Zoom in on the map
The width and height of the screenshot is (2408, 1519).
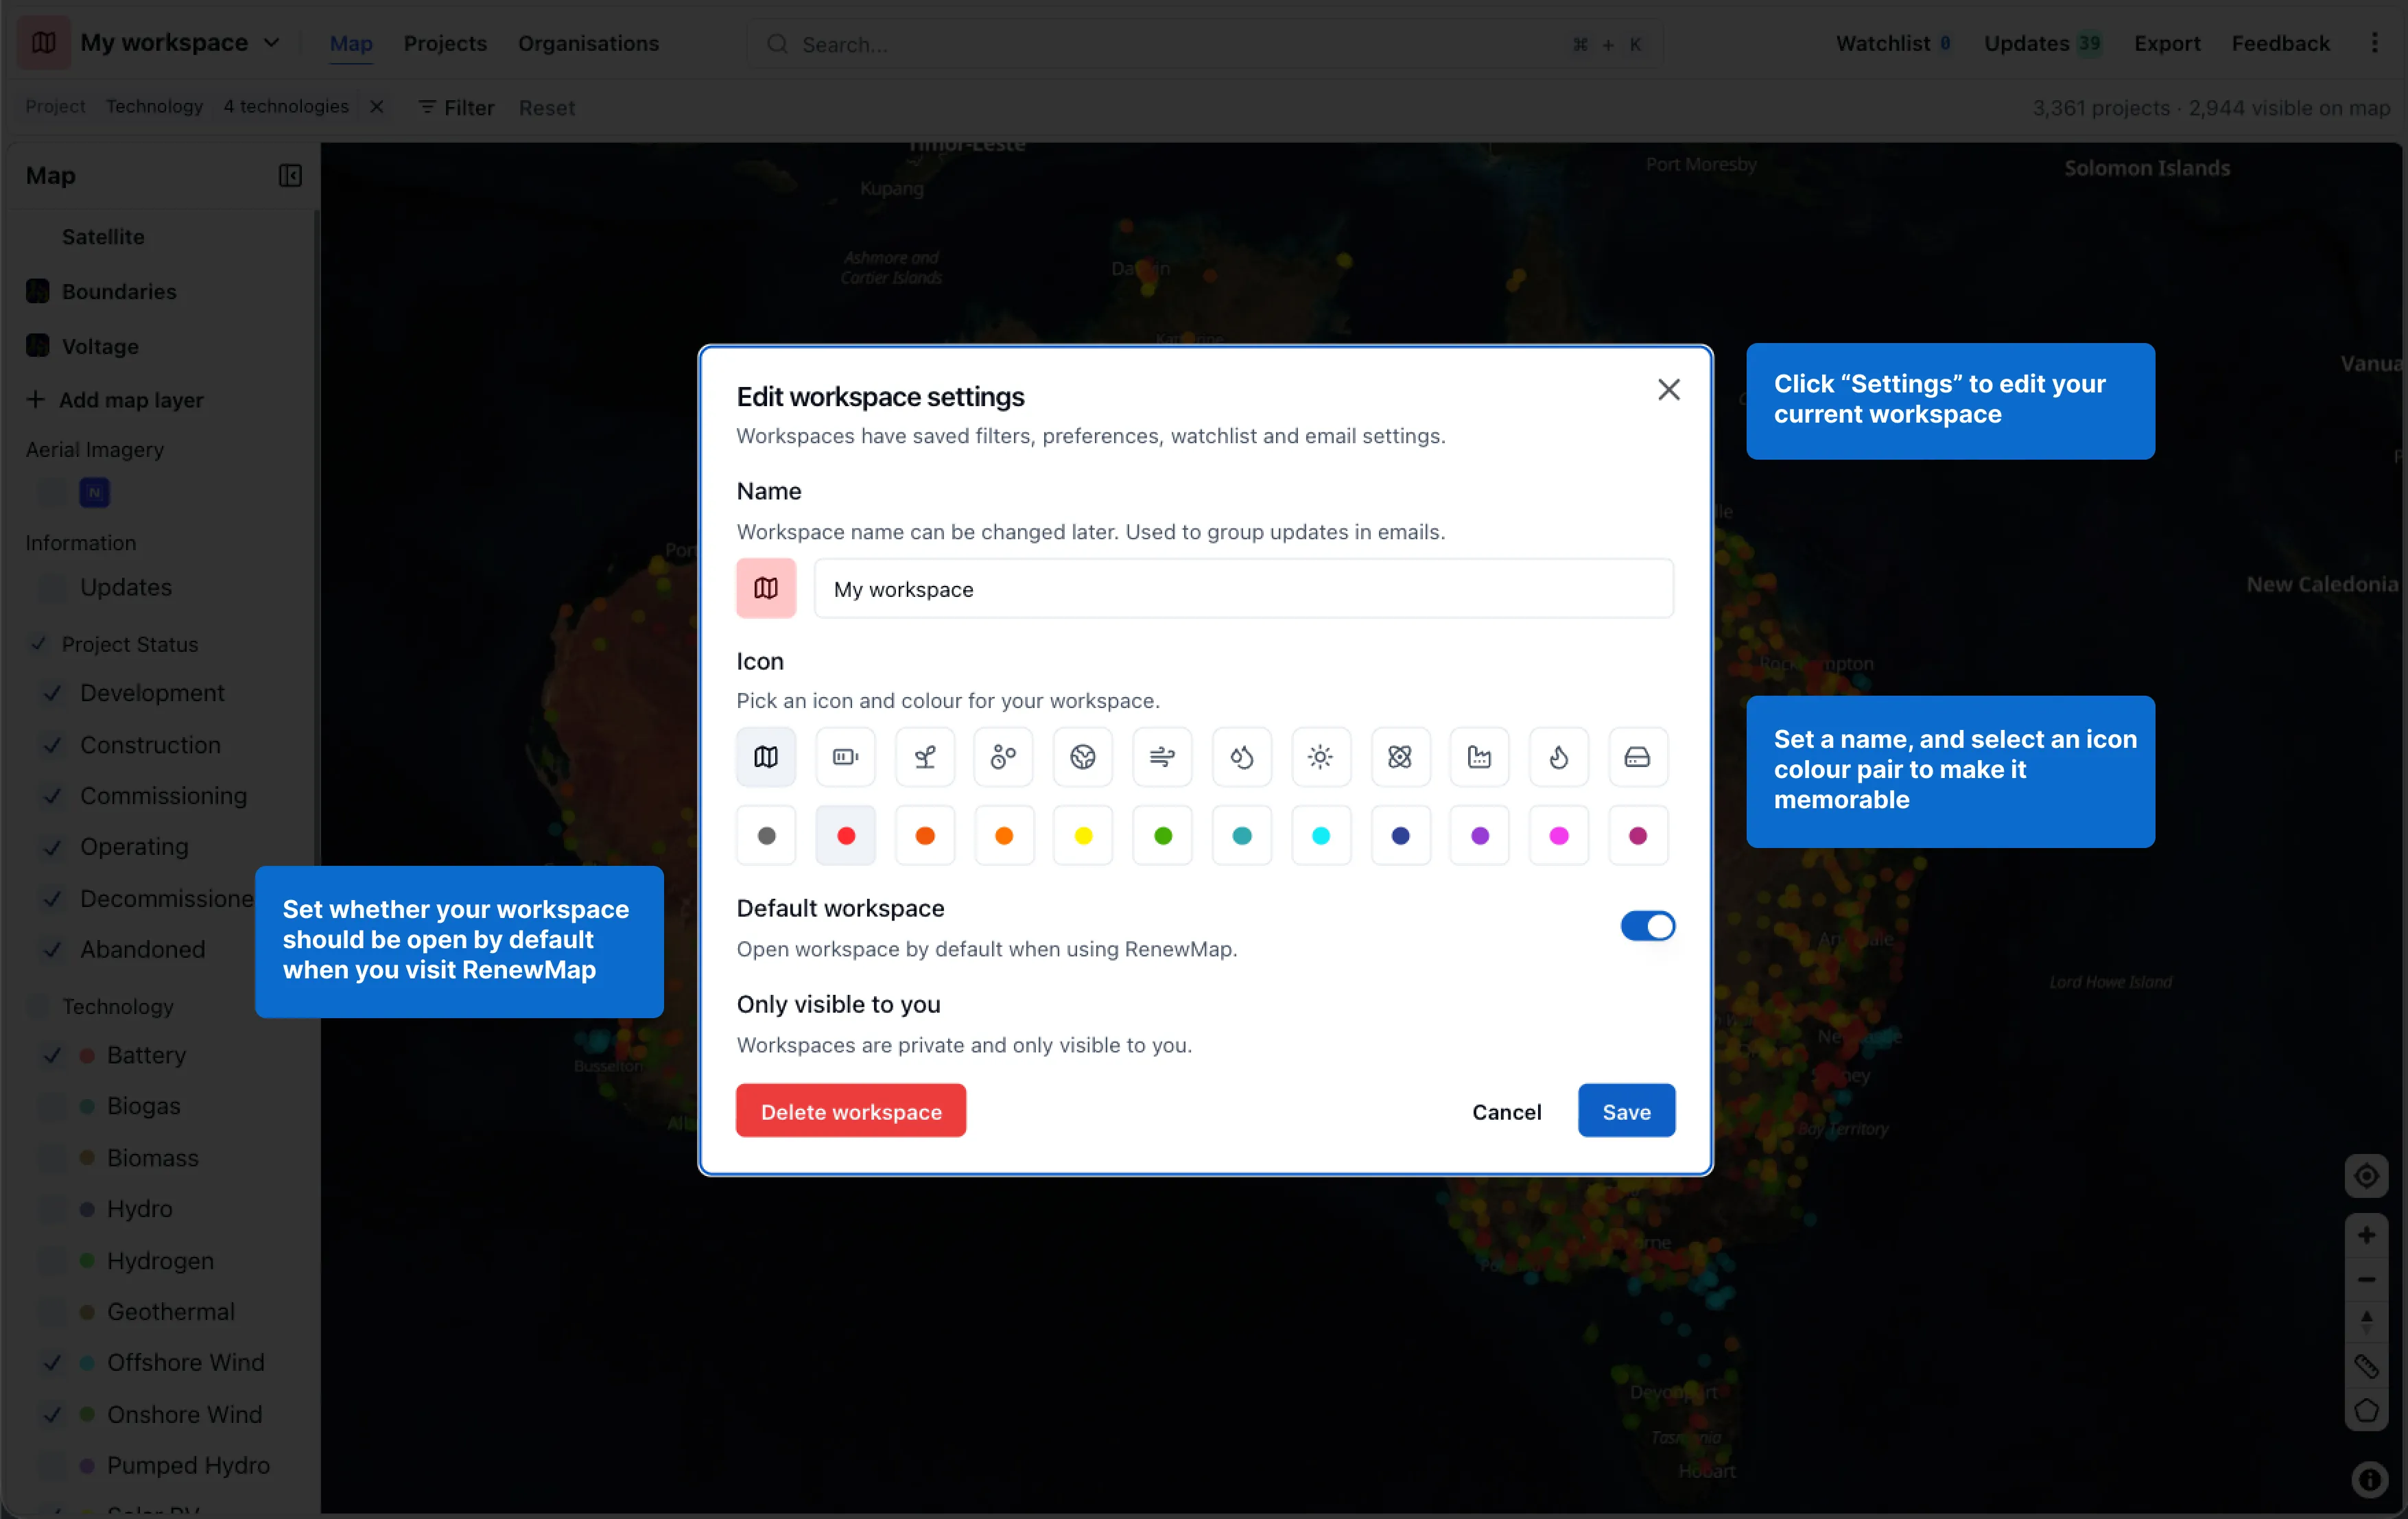coord(2366,1236)
